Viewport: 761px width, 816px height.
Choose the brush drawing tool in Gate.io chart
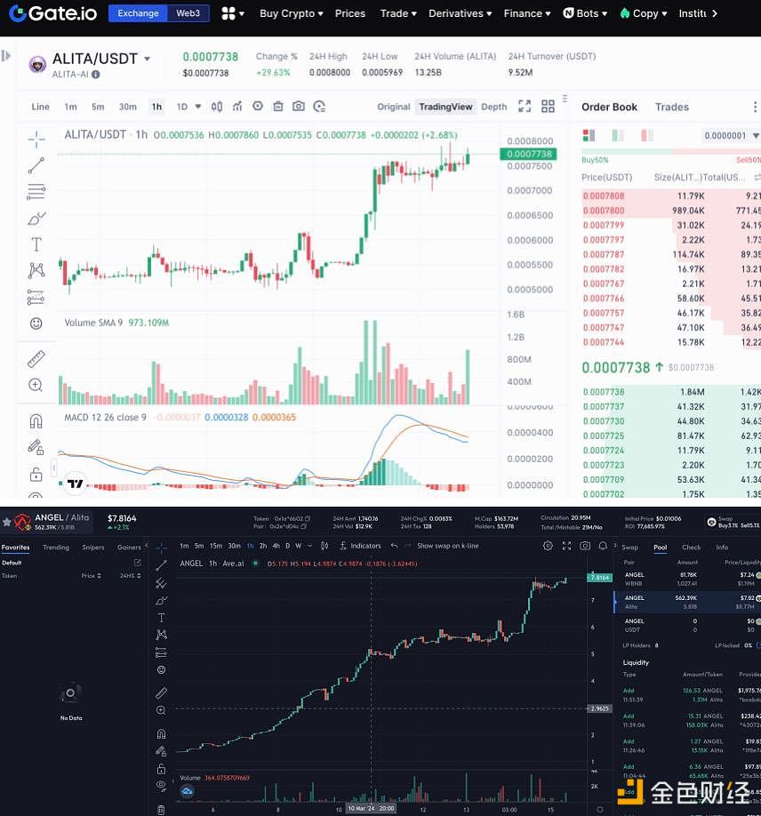click(36, 219)
